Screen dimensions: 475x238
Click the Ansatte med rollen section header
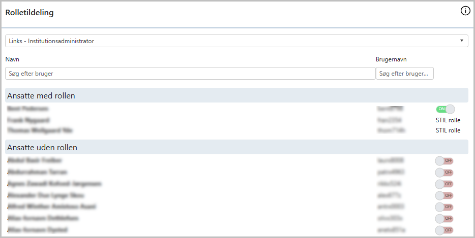(236, 95)
